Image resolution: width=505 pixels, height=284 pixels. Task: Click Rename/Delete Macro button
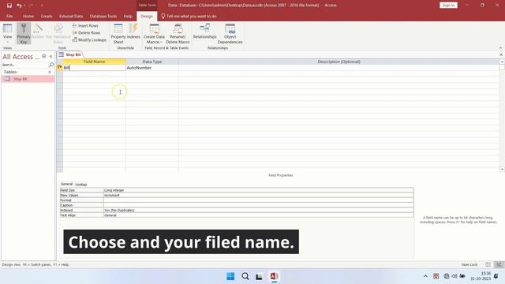click(178, 33)
